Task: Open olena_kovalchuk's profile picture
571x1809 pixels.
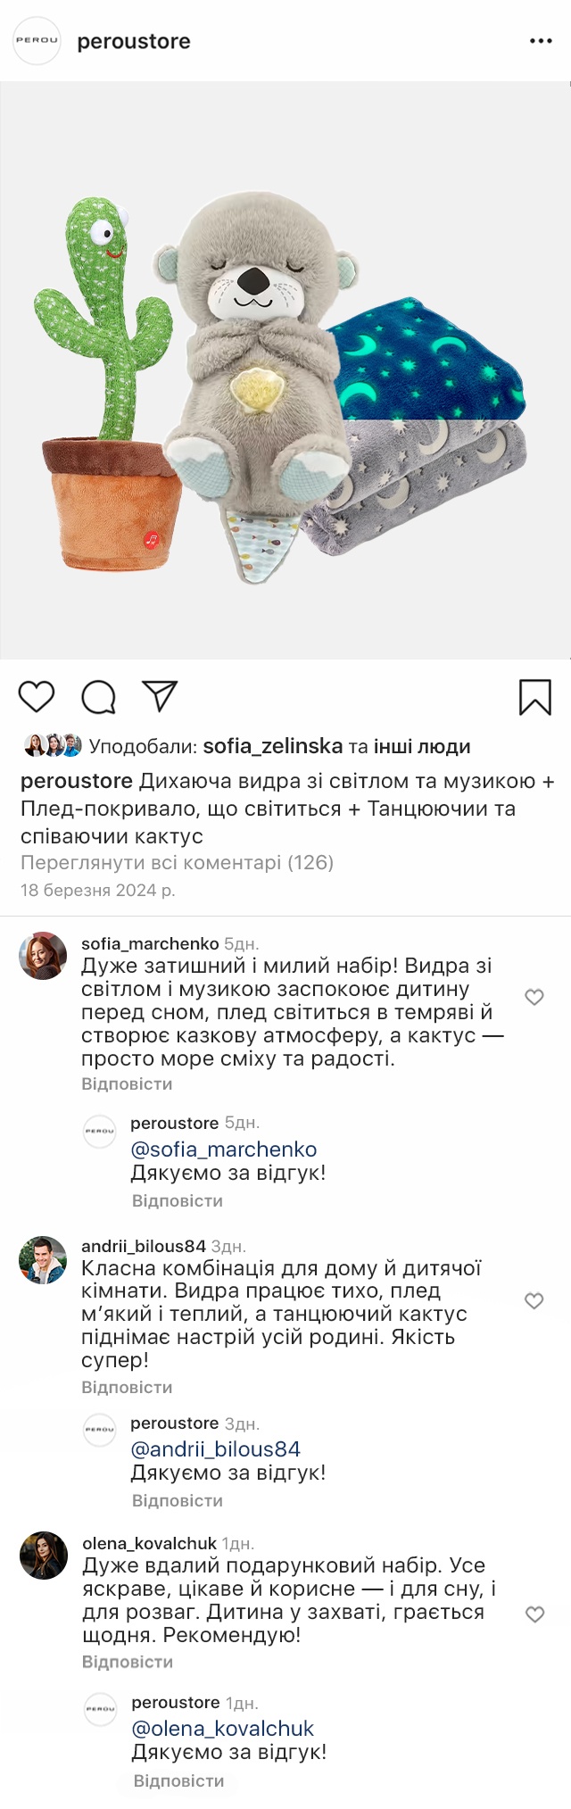Action: [x=44, y=1556]
